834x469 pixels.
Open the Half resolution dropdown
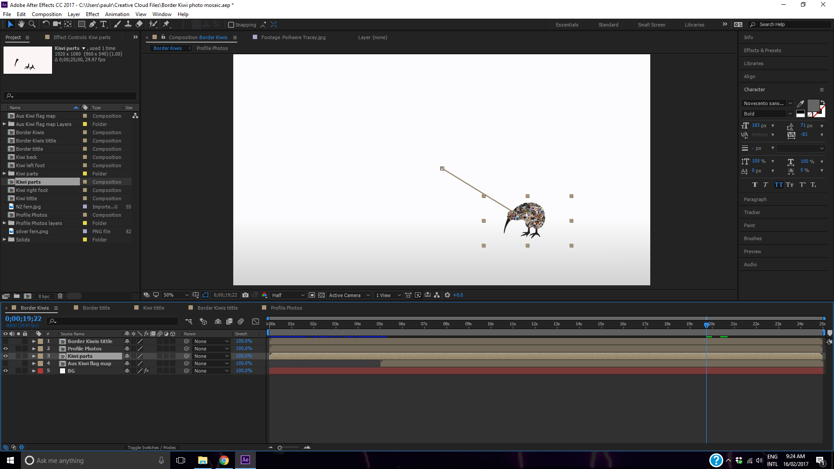(288, 295)
